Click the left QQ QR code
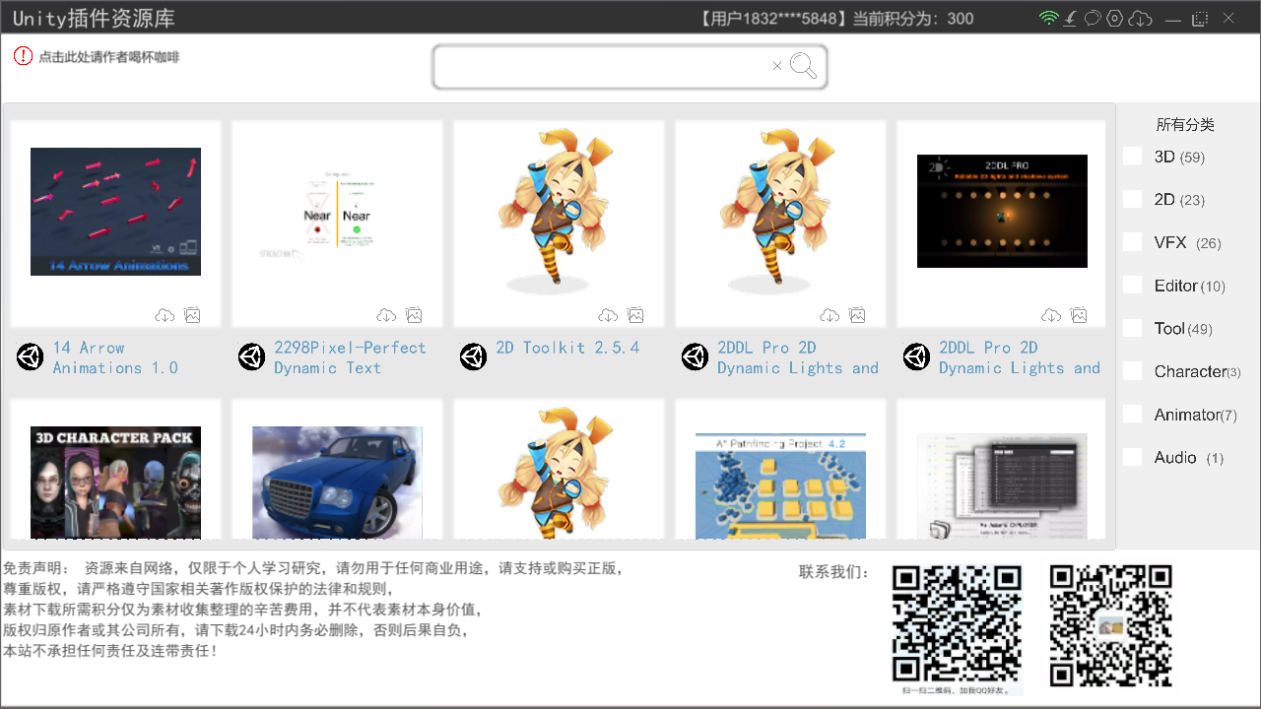This screenshot has height=709, width=1261. (957, 623)
